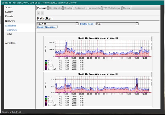The image size is (165, 115).
Task: Open the System sidebar entry
Action: pyautogui.click(x=9, y=12)
